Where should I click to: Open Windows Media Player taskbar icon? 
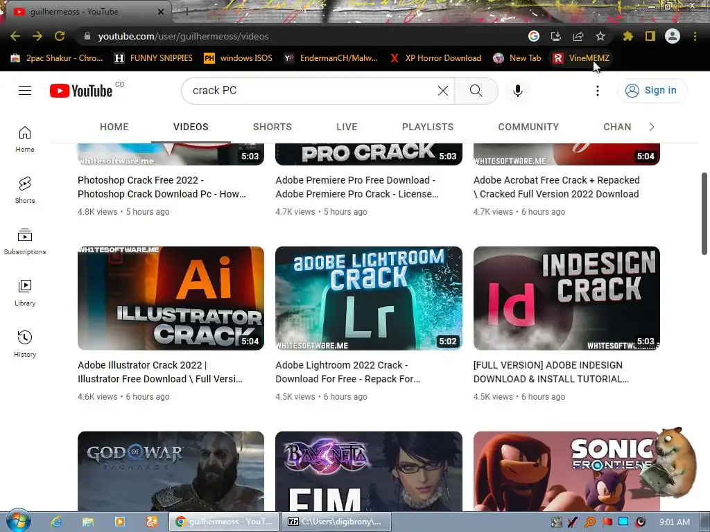pos(120,522)
